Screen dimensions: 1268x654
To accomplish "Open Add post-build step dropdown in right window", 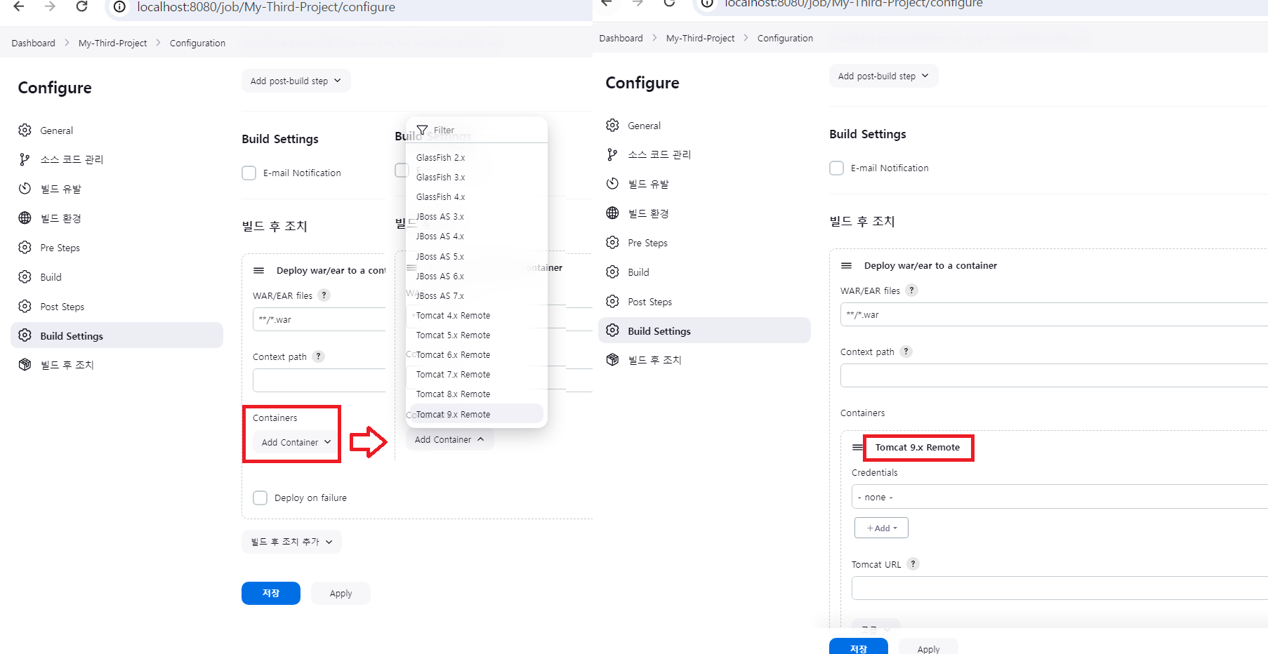I will click(x=883, y=76).
